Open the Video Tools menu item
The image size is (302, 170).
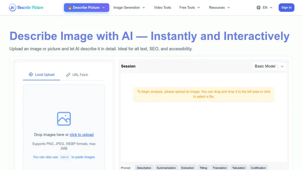click(x=162, y=8)
